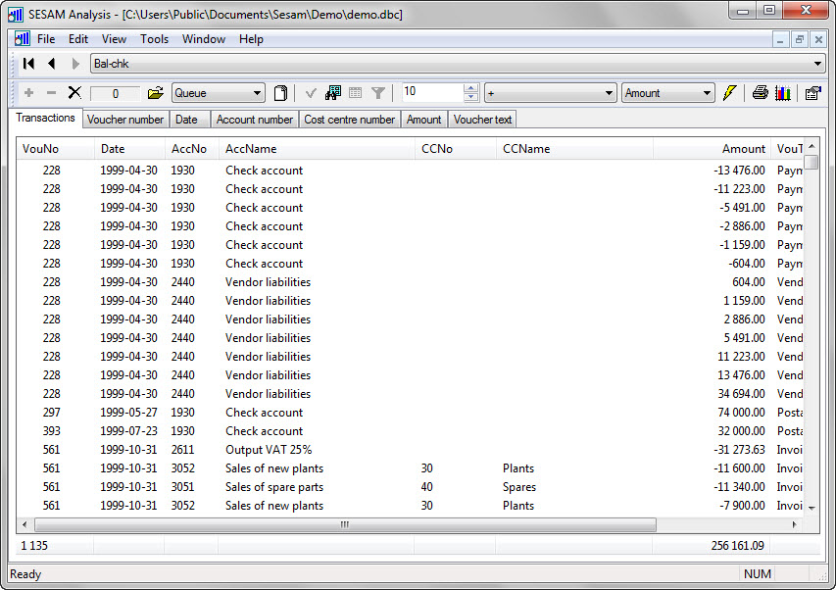Click the vertical scrollbar up arrow
Image resolution: width=836 pixels, height=590 pixels.
tap(811, 146)
